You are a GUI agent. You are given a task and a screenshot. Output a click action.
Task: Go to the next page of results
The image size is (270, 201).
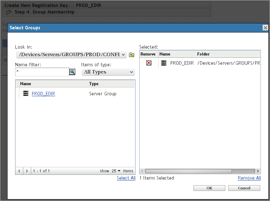click(x=27, y=171)
